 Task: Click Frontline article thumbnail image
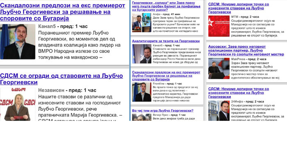pyautogui.click(x=142, y=92)
